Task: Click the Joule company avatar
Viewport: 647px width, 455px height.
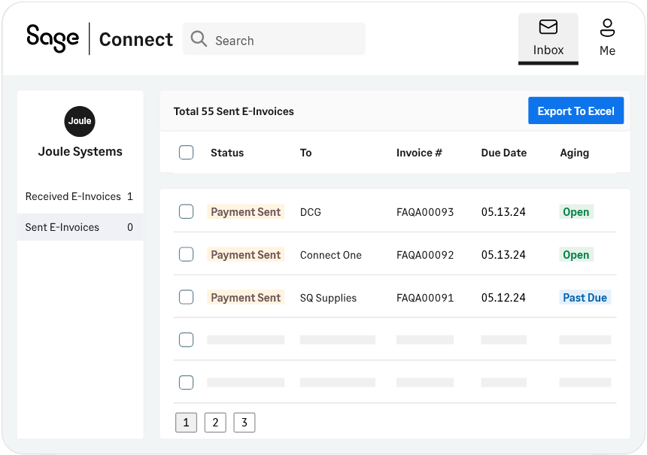Action: coord(80,121)
